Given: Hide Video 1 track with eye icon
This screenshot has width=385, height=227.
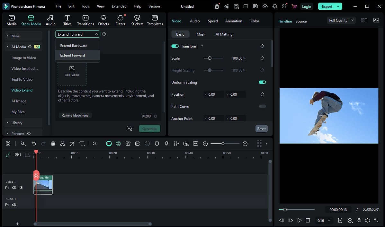Looking at the screenshot, I should click(x=22, y=188).
